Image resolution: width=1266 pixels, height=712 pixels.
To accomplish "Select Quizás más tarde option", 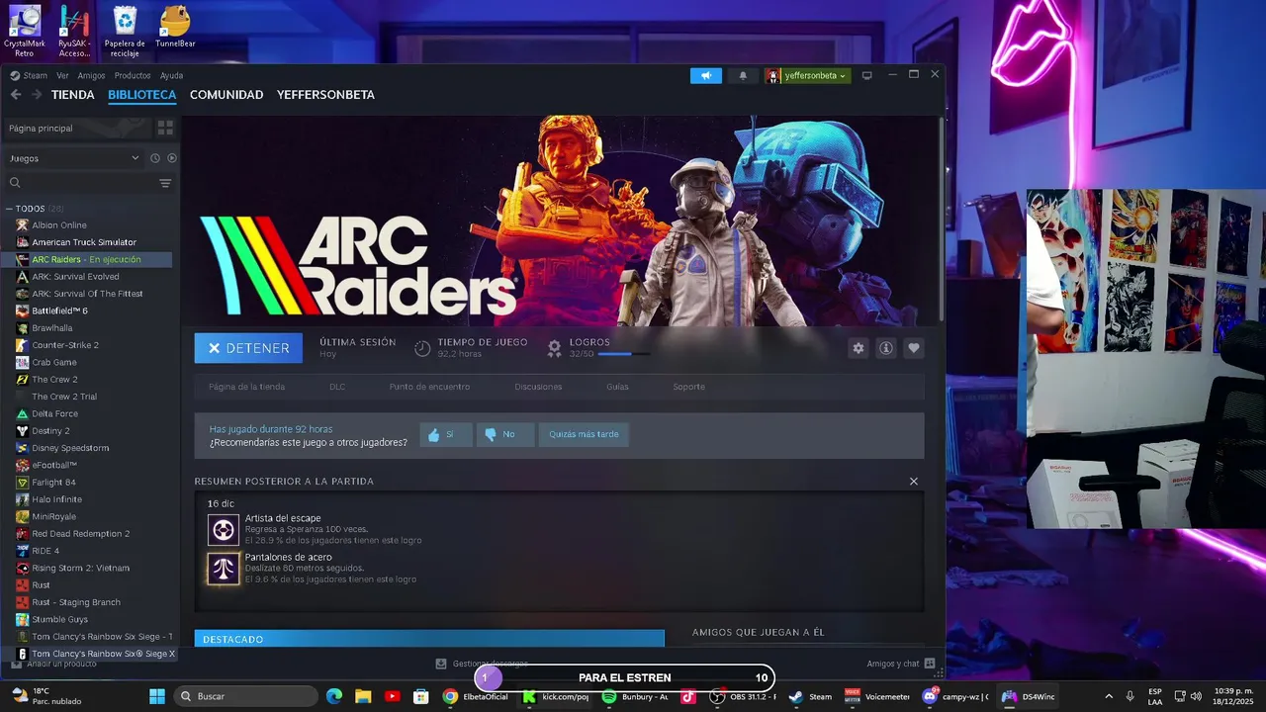I will 584,434.
